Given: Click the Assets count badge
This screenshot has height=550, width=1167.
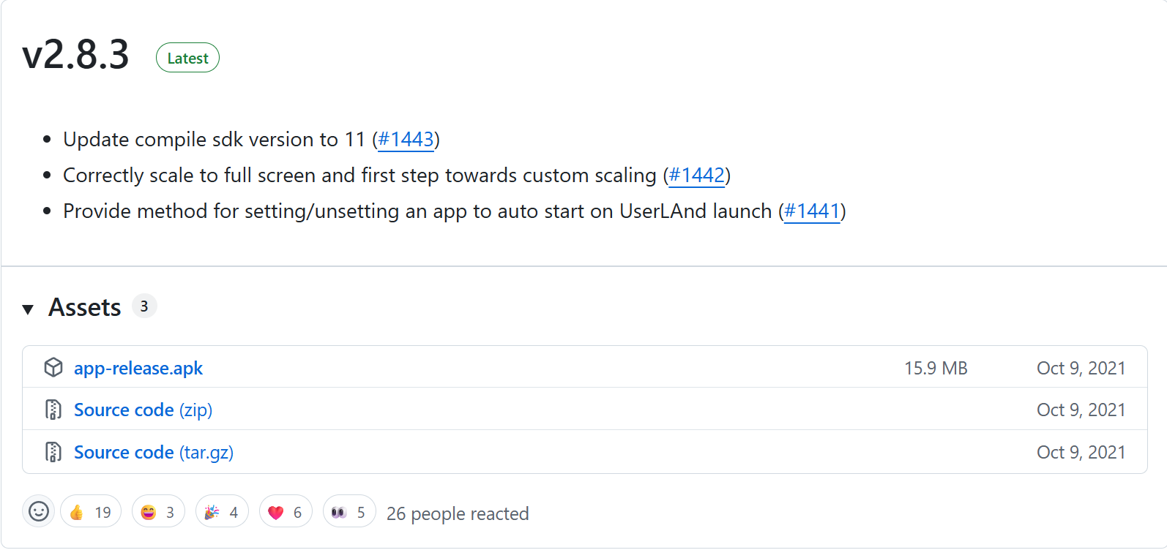Looking at the screenshot, I should [144, 306].
